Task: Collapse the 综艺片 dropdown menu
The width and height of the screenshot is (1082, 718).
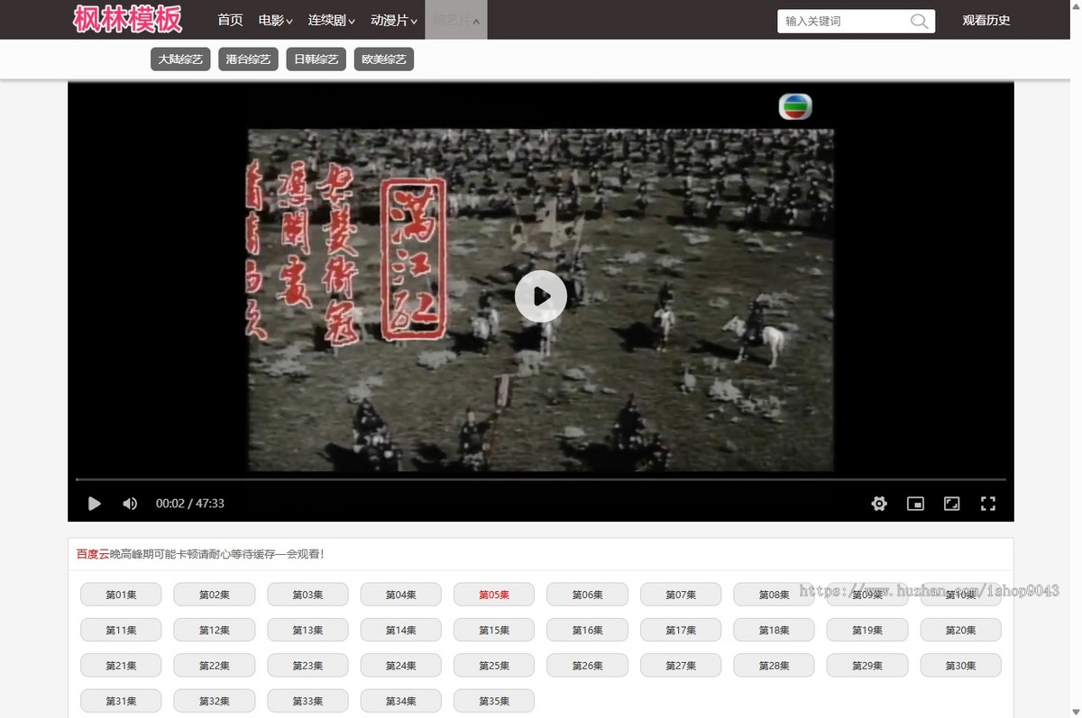Action: click(456, 20)
